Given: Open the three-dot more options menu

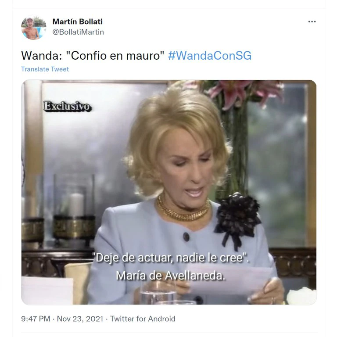Looking at the screenshot, I should (x=312, y=22).
